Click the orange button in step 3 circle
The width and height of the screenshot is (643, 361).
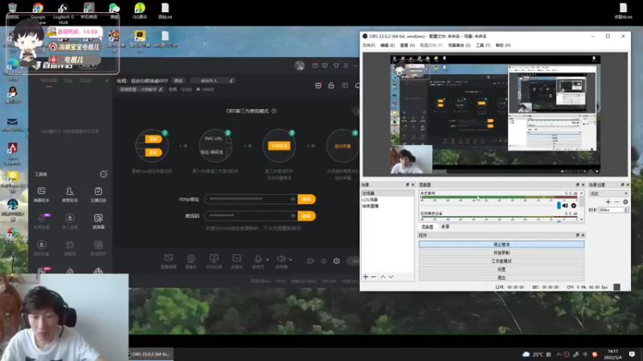[x=279, y=146]
